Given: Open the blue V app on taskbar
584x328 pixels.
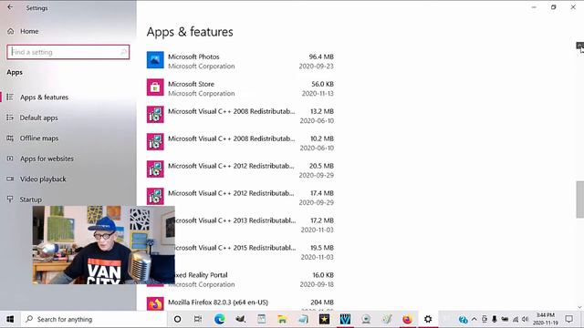Looking at the screenshot, I should tap(345, 319).
